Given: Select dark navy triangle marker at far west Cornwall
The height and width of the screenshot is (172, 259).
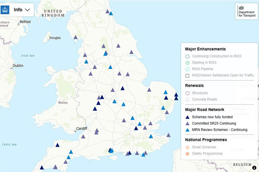Looking at the screenshot, I should click(x=42, y=167).
